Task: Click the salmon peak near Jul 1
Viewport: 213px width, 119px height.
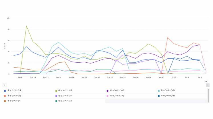Action: click(x=168, y=38)
